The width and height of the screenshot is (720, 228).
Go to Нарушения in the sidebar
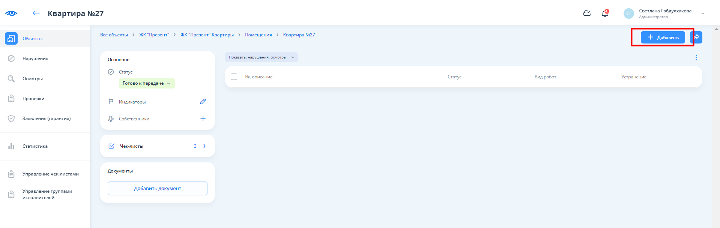pos(35,58)
